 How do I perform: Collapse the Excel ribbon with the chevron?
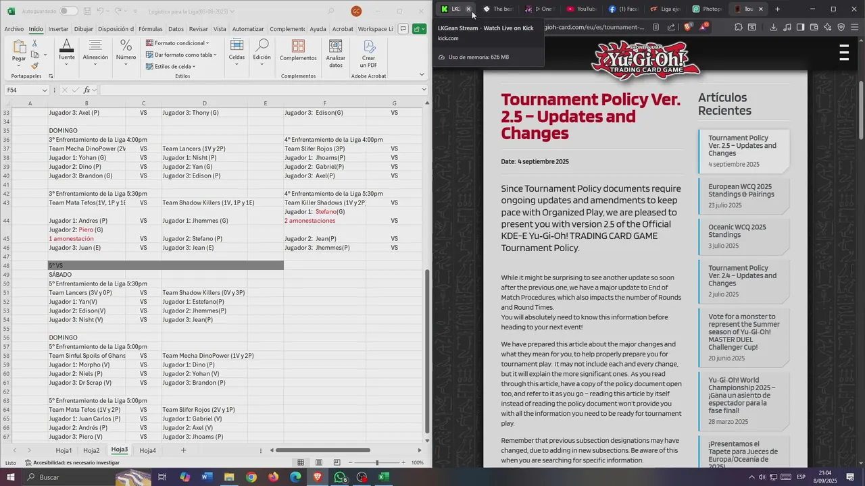click(x=423, y=74)
